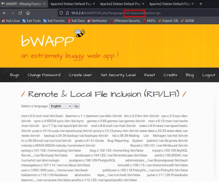Click the 'proxy:x:13:13:proxy:/bin:/bin/sh' entry
Screen dimensions: 219x182
116,131
